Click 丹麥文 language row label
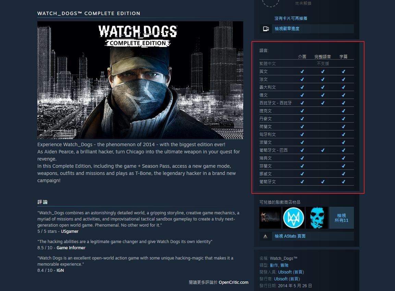This screenshot has width=395, height=291. pyautogui.click(x=266, y=118)
